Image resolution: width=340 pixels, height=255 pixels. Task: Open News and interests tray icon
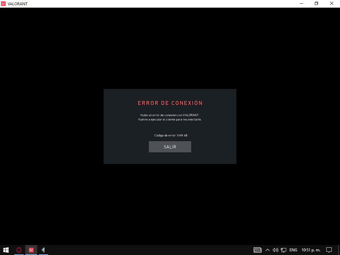[258, 250]
